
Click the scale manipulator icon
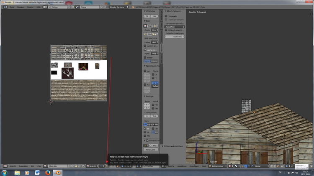tap(252, 166)
